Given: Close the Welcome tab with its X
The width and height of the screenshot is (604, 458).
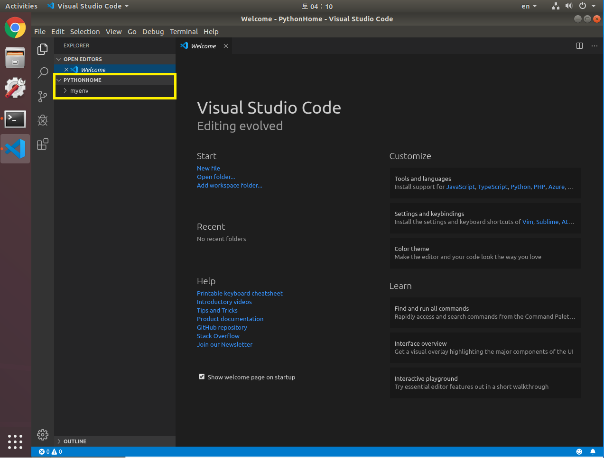Looking at the screenshot, I should pyautogui.click(x=226, y=46).
